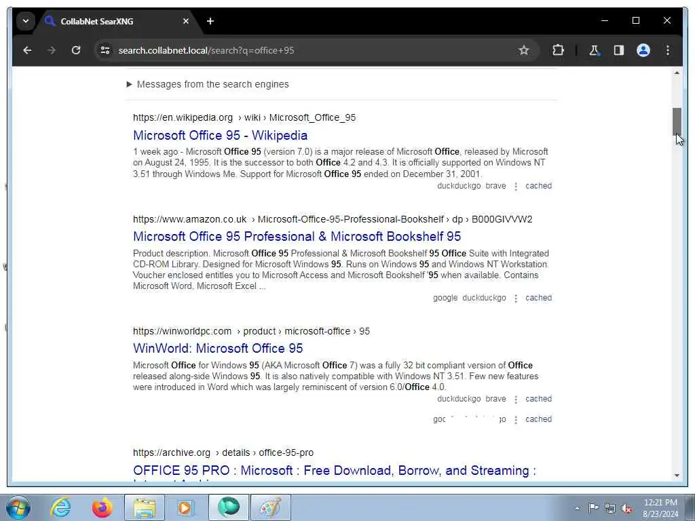Open cached version of Amazon result
This screenshot has height=521, width=695.
[x=538, y=298]
